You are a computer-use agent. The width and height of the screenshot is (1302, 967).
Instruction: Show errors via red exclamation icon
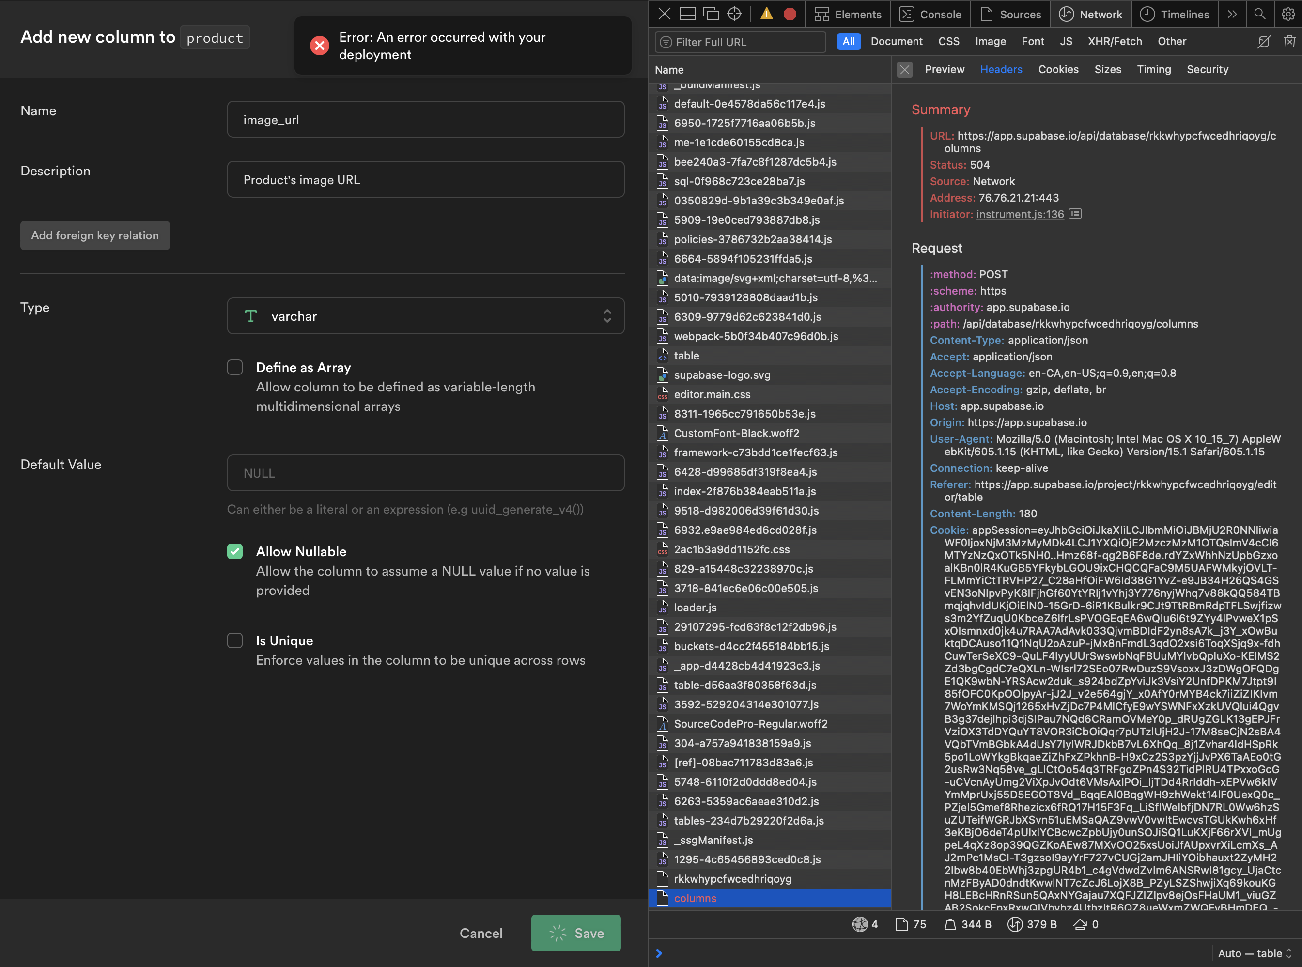pos(790,14)
